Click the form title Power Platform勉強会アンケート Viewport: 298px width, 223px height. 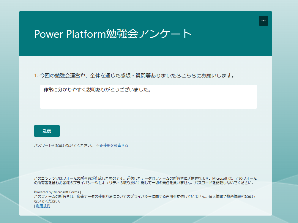[x=113, y=34]
